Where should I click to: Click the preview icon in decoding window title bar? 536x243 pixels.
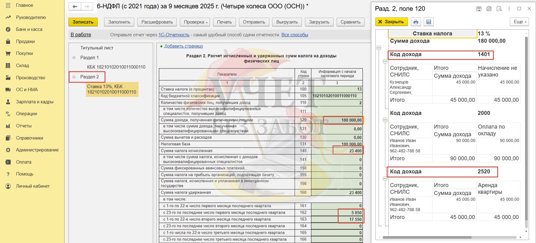[x=499, y=9]
